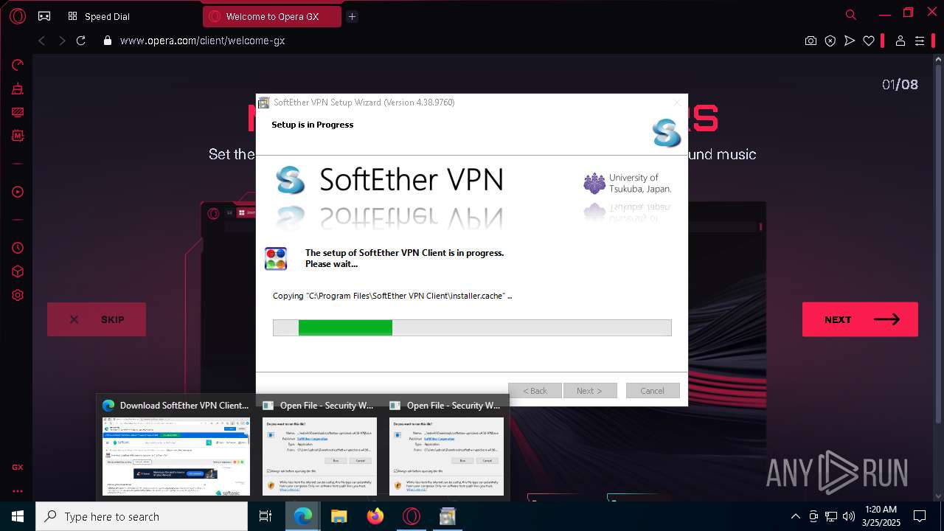The image size is (944, 531).
Task: Click the disabled Back button in wizard
Action: [535, 391]
